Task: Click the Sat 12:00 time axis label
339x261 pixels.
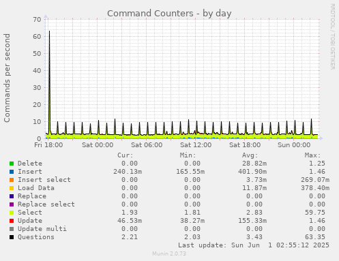Action: 196,145
